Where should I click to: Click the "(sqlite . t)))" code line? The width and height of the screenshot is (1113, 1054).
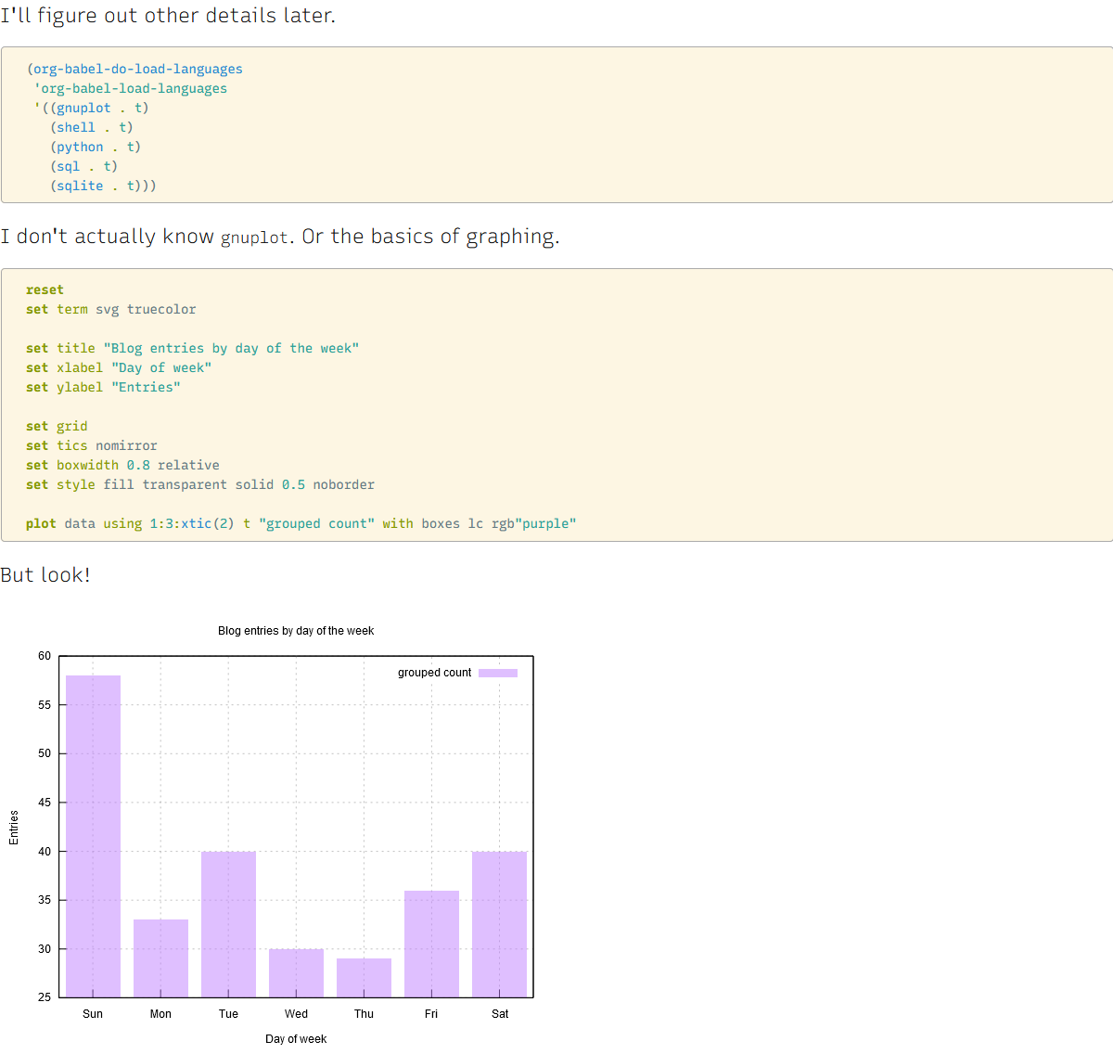[x=103, y=186]
